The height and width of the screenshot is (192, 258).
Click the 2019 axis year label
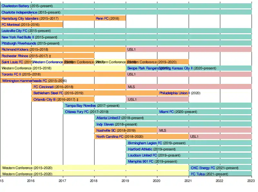point(125,181)
